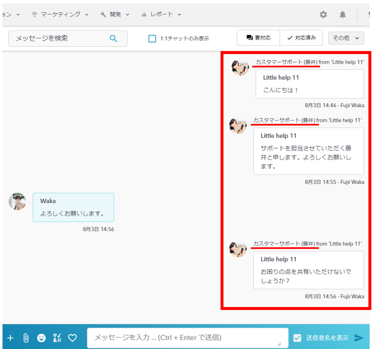Click the personalization tags icon

57,338
